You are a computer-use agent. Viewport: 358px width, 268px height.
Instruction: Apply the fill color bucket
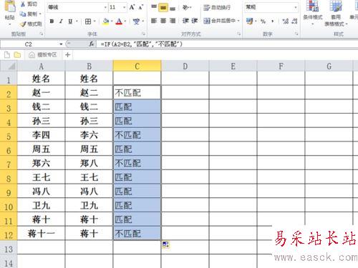(106, 21)
